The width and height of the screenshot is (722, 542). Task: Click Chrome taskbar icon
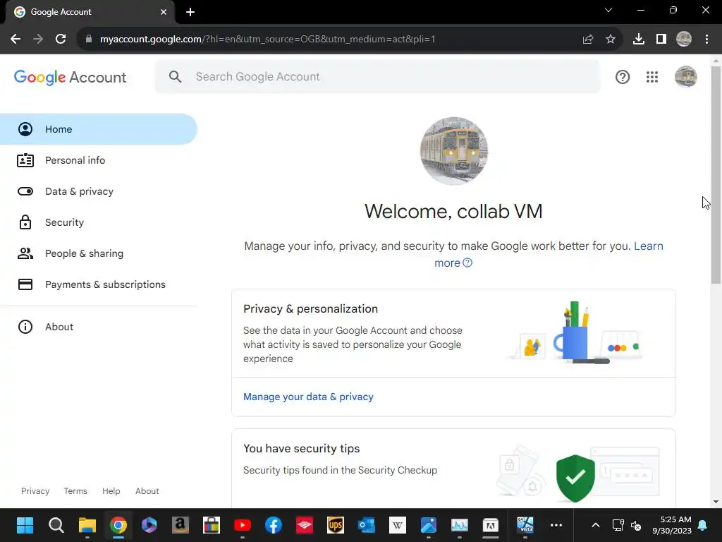click(x=118, y=525)
